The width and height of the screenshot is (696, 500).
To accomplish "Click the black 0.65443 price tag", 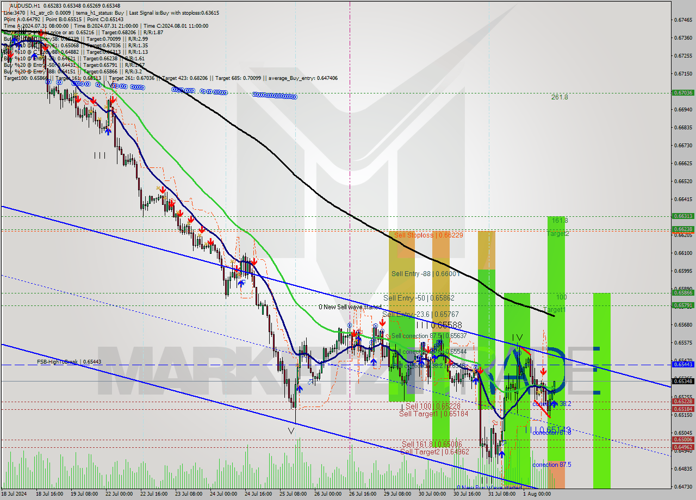I will point(683,365).
